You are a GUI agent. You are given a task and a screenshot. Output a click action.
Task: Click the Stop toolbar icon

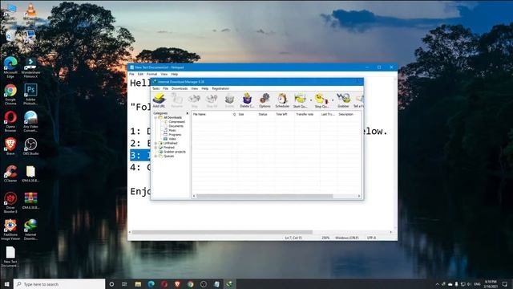tap(194, 100)
